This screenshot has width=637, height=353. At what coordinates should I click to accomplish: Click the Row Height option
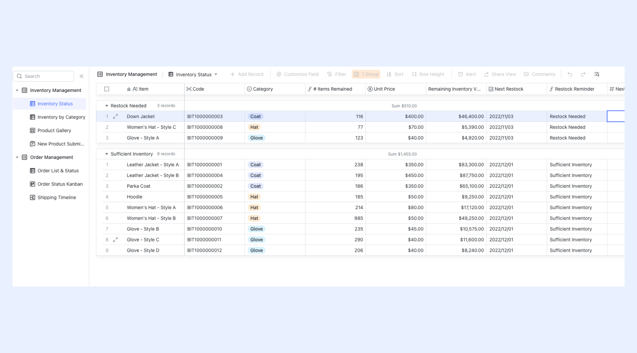[428, 74]
